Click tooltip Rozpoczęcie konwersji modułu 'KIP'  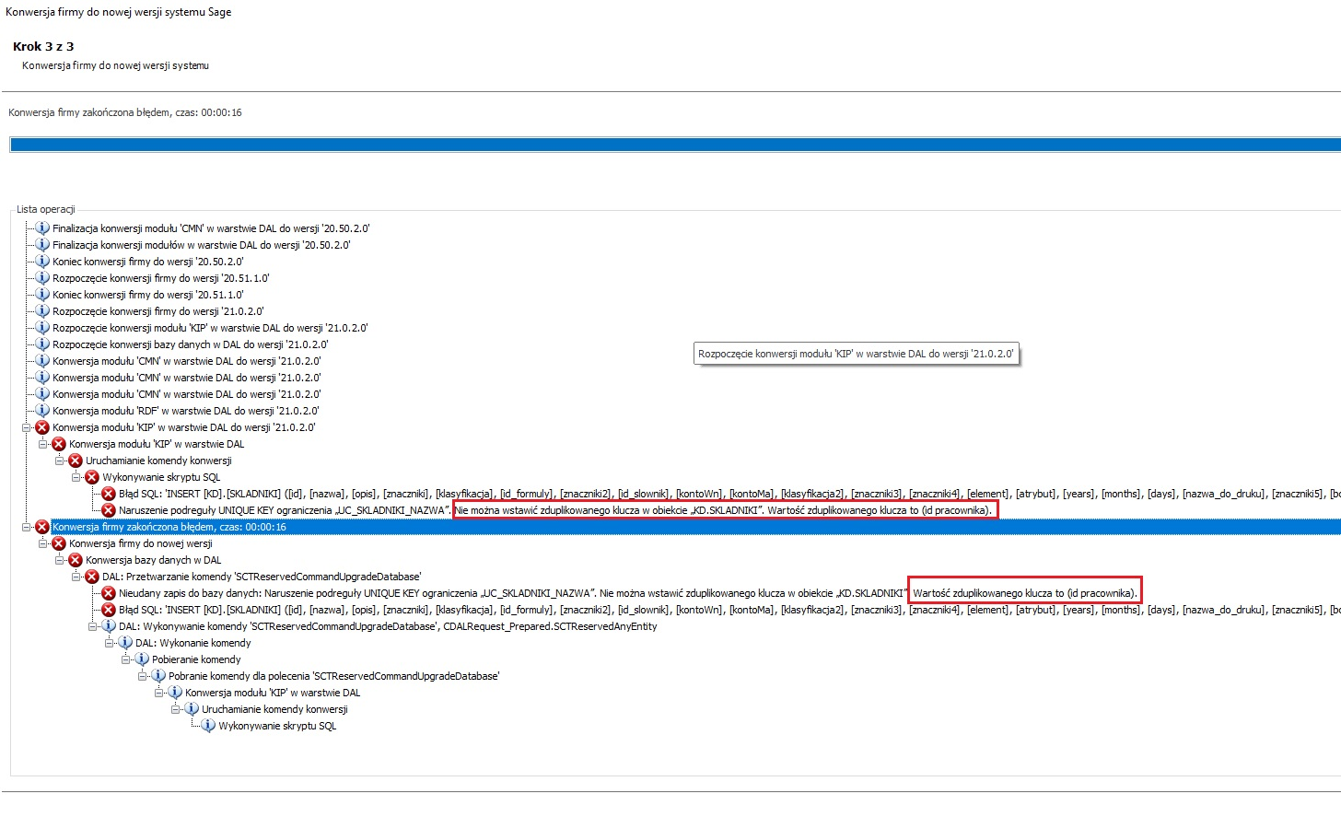[x=857, y=354]
